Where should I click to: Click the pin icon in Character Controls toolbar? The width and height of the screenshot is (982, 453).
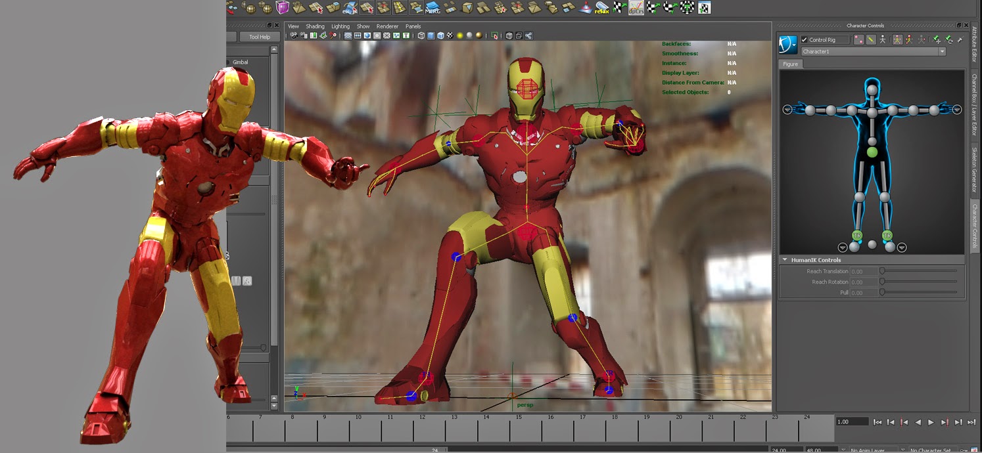pos(960,40)
